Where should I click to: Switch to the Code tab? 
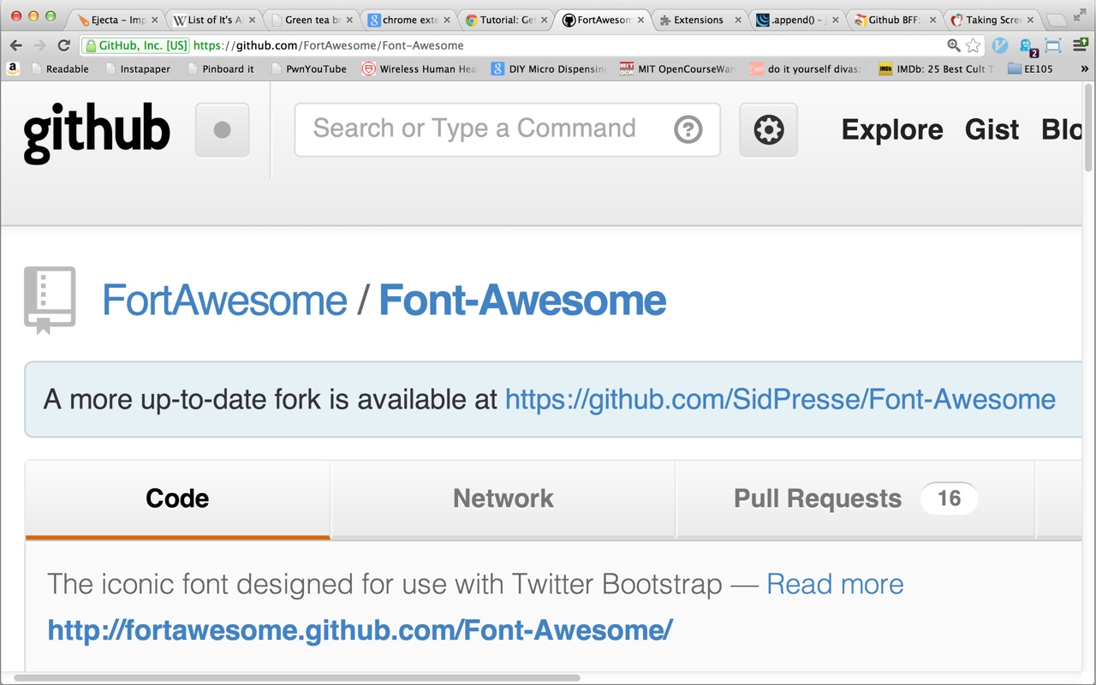[x=176, y=498]
